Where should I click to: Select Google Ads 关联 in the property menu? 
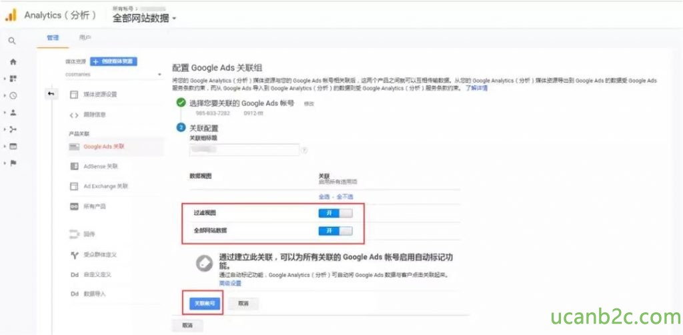point(103,147)
